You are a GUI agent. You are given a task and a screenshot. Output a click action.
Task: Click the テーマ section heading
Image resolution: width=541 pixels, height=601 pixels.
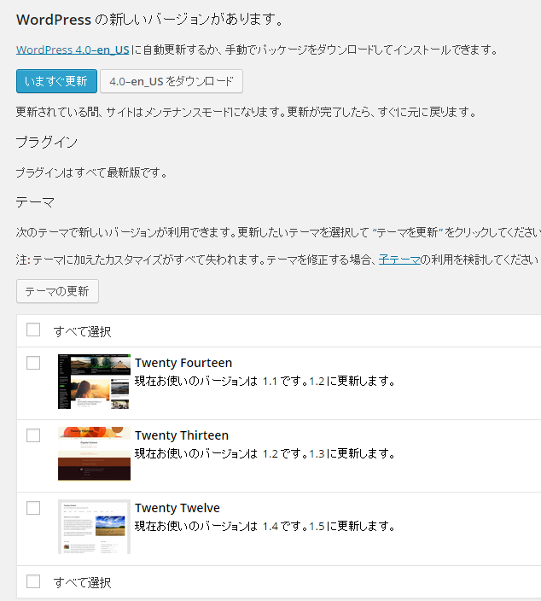click(x=35, y=202)
